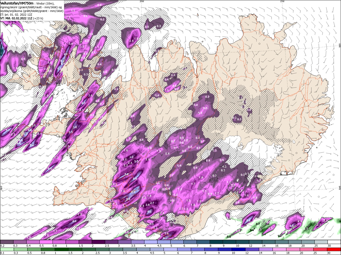Click the pale green 0.1 swatch on rain scale
This screenshot has width=341, height=255.
tap(7, 249)
